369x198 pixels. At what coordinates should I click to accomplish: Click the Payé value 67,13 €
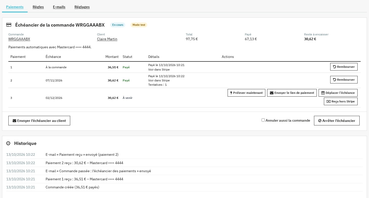pyautogui.click(x=251, y=39)
